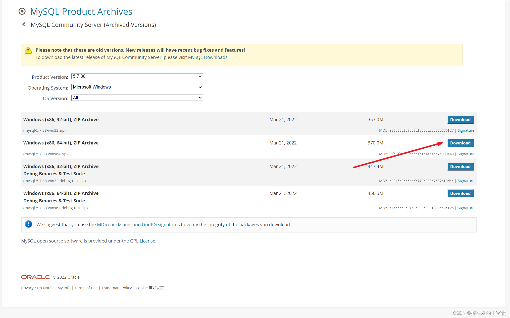Click the filename mysql-5.7.38-winx64-debug-test.zip
Screen dimensions: 510x318
[56, 208]
